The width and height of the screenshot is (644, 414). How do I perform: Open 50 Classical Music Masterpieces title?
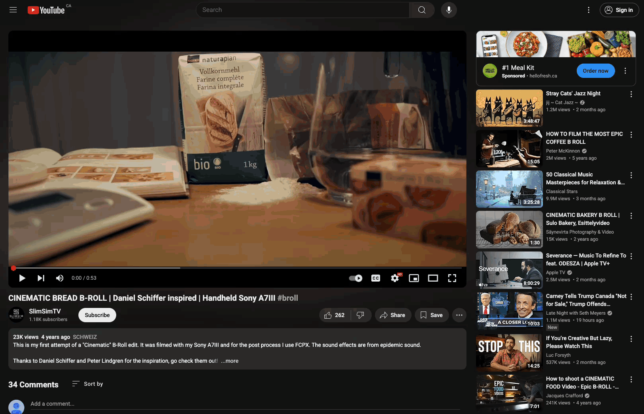click(x=585, y=178)
